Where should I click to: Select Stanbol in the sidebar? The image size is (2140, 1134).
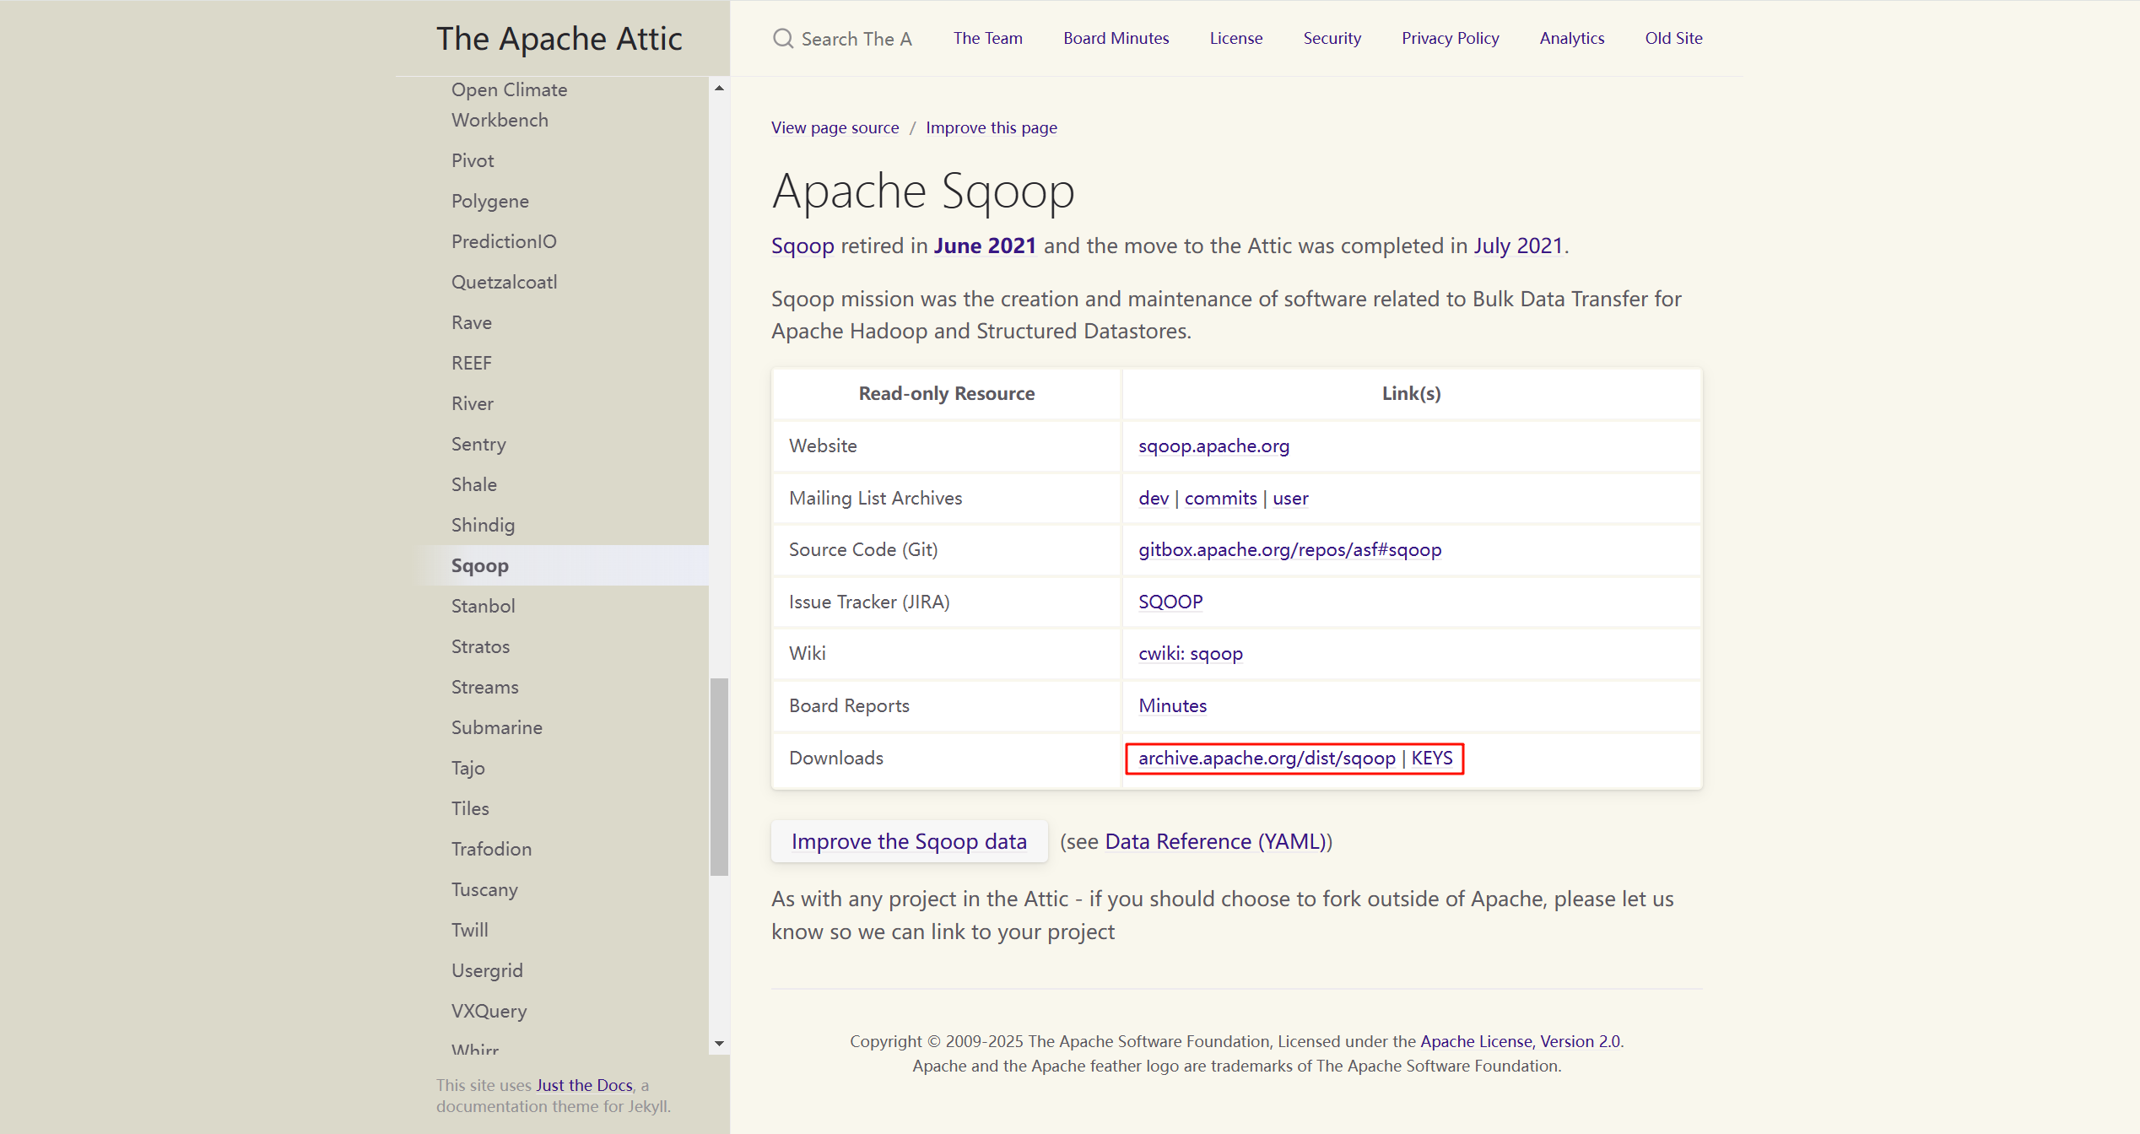pyautogui.click(x=483, y=607)
